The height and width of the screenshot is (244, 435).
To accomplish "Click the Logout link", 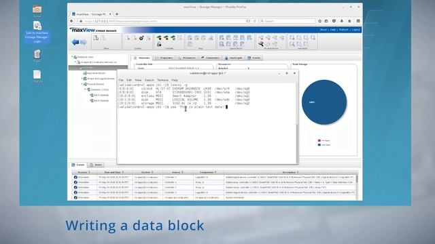I will 355,30.
